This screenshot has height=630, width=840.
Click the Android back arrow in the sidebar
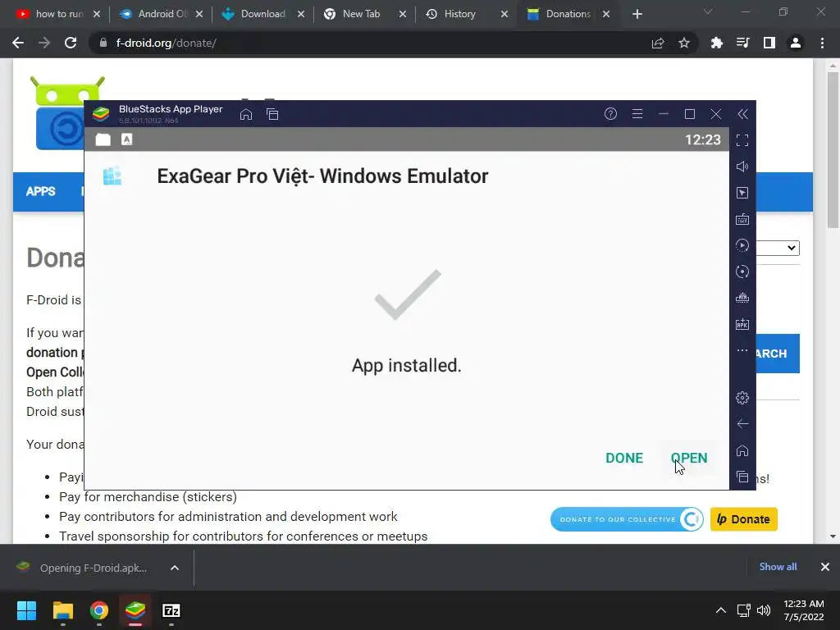742,424
